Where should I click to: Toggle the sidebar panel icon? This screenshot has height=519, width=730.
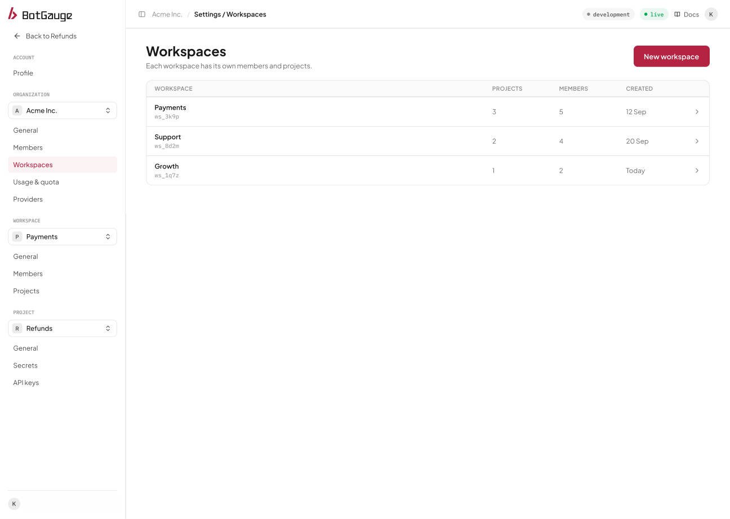(142, 14)
